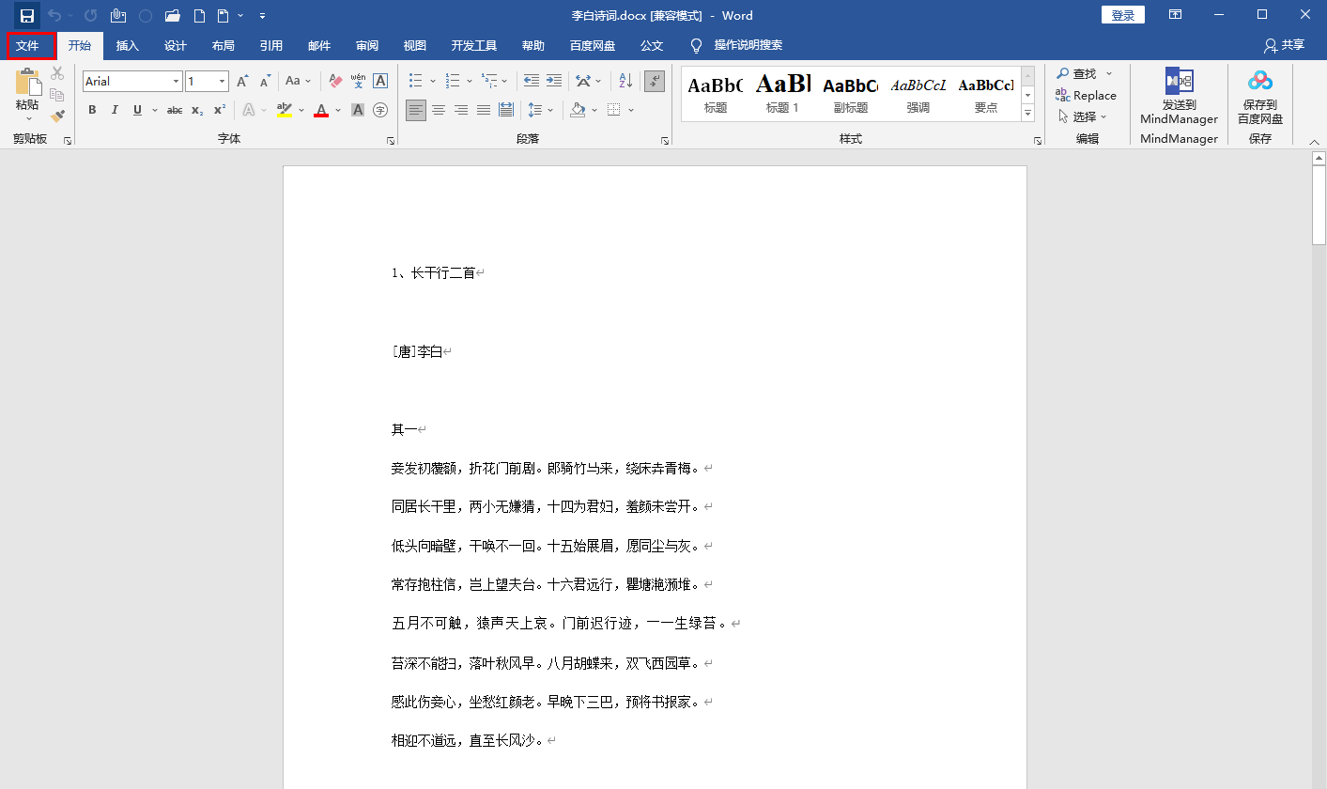Toggle subscript formatting
The image size is (1327, 789).
click(x=197, y=110)
